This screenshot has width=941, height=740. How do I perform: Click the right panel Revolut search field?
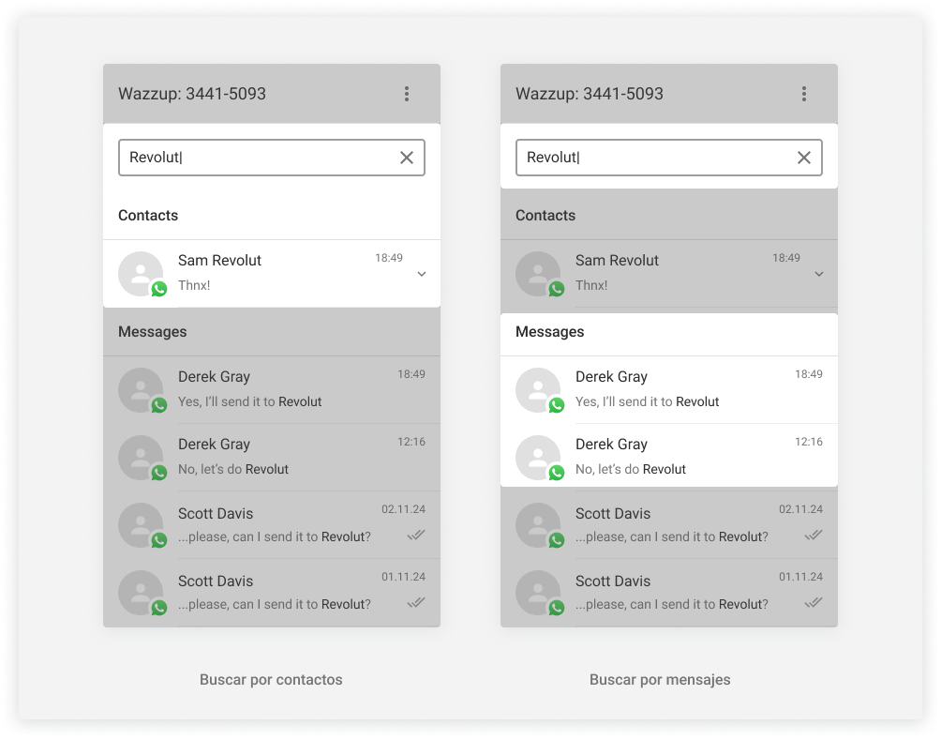coord(655,158)
